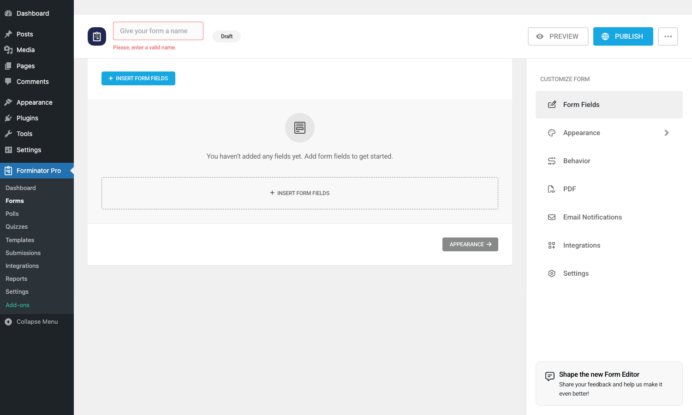Select Form Fields tab in Customize Form
Screen dimensions: 692x415
pos(609,105)
